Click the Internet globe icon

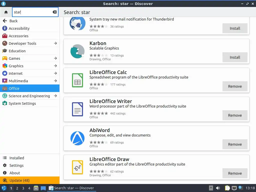[x=5, y=73]
